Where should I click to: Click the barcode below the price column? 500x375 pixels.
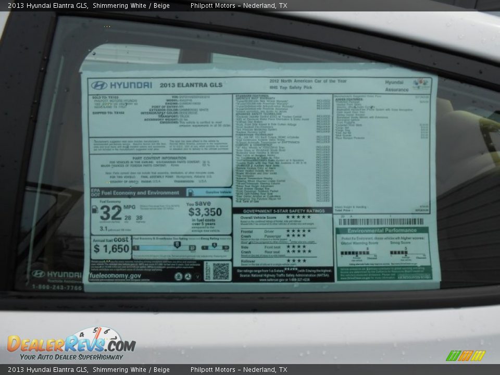(x=381, y=222)
